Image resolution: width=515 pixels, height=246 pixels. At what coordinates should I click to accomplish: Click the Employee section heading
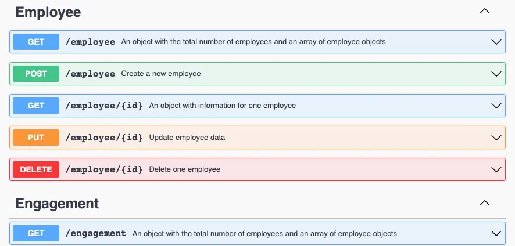click(x=48, y=12)
